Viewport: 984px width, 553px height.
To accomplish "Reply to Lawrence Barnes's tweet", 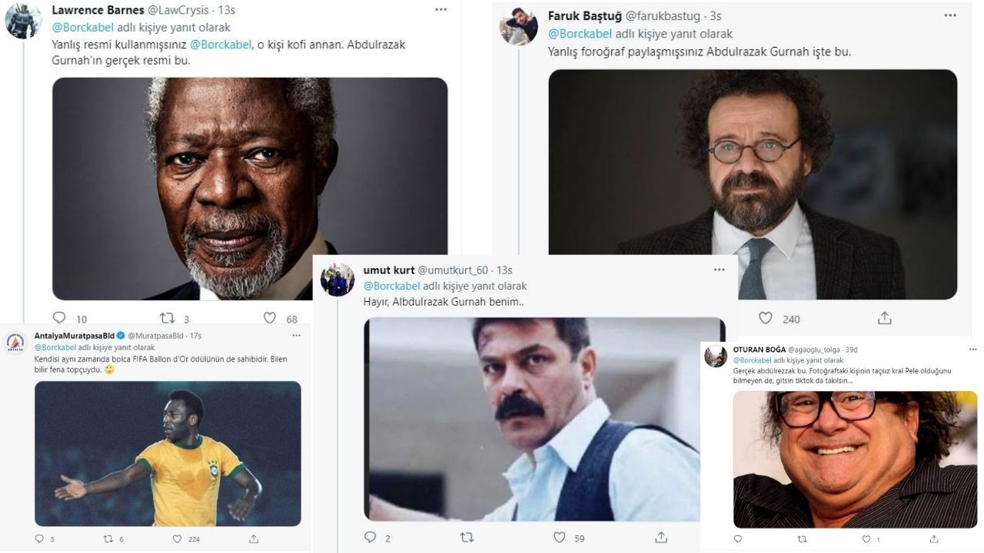I will tap(59, 318).
